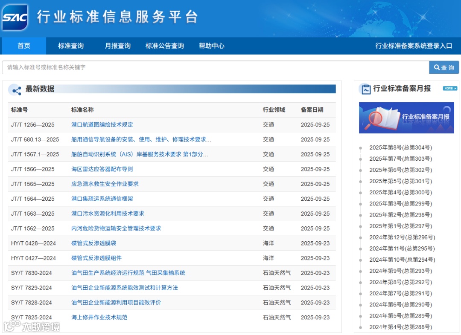This screenshot has height=335, width=461.
Task: Open report 2024年第10号(总第294号)
Action: [402, 260]
